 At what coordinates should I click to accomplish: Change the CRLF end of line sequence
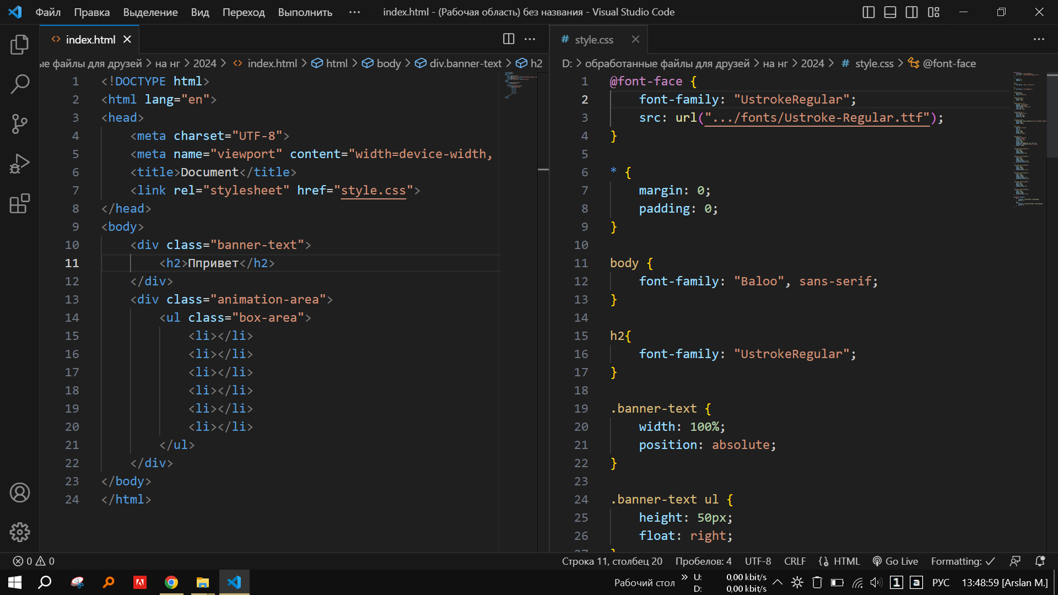[795, 561]
